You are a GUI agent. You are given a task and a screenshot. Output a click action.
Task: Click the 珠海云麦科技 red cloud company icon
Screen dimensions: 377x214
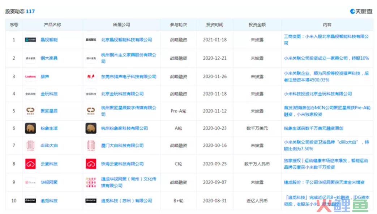point(91,164)
